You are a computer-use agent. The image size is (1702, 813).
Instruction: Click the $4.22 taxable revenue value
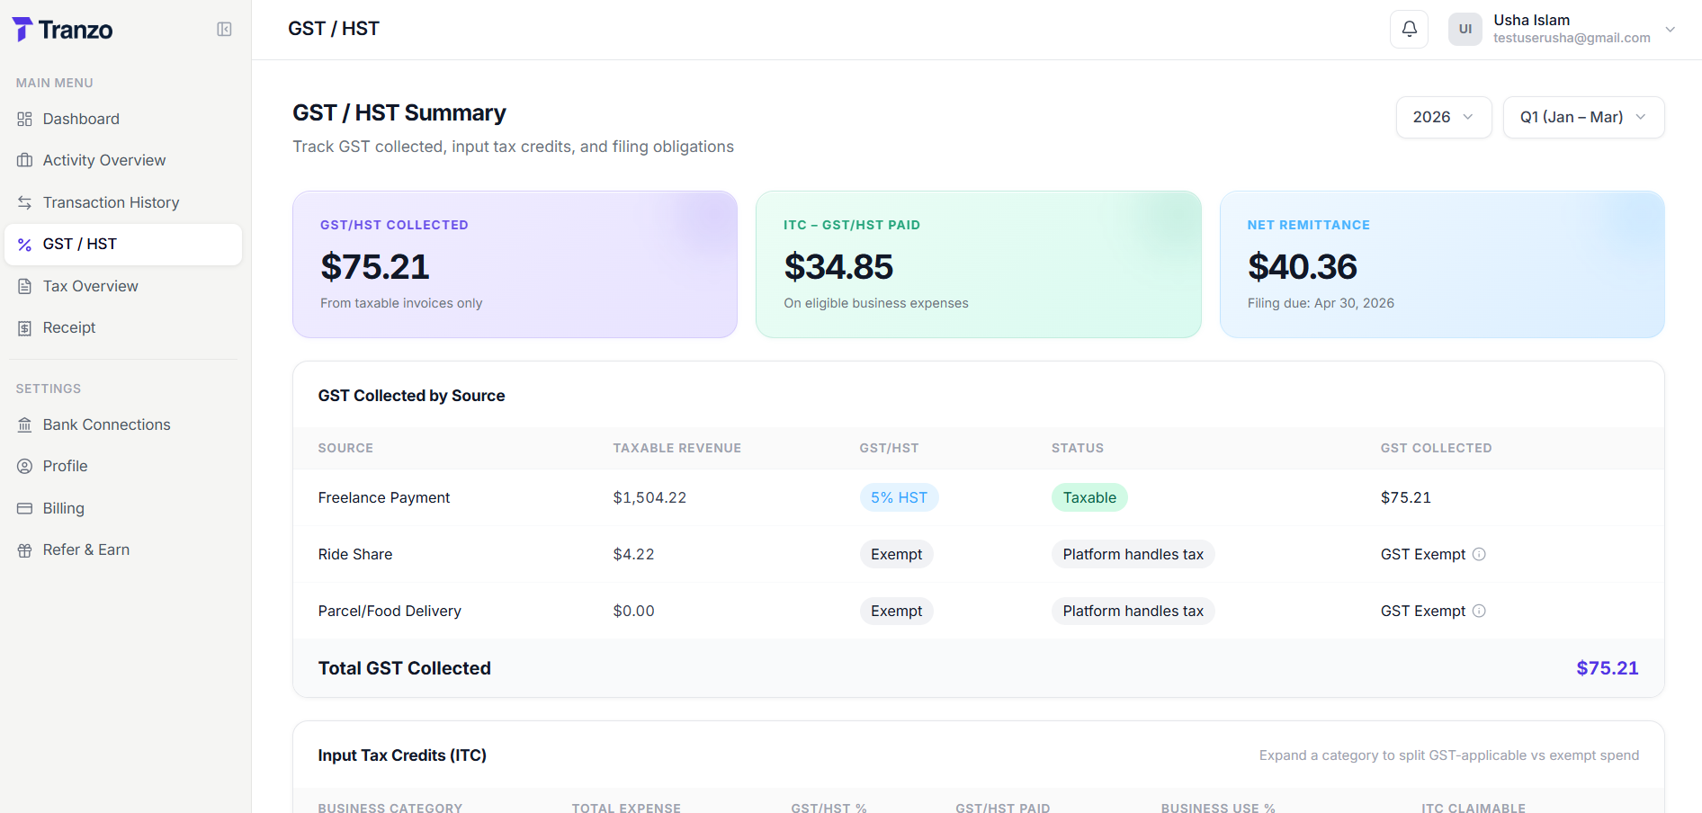[633, 554]
